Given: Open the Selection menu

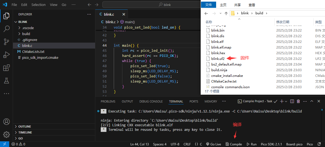Looking at the screenshot, I should [x=38, y=5].
